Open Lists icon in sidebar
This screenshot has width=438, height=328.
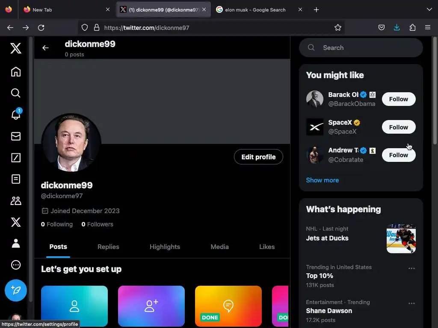[16, 179]
